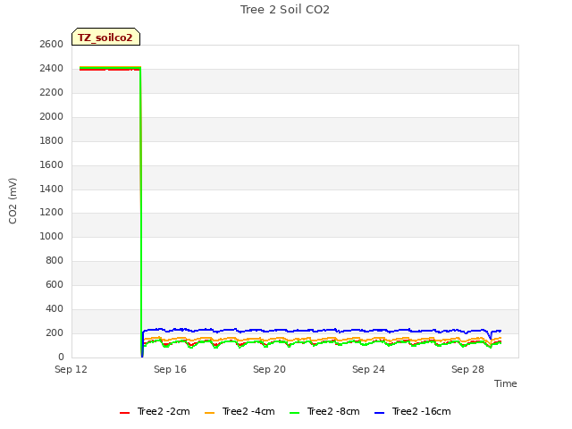Click the 600 y-axis tick label
572x429 pixels.
coord(55,284)
